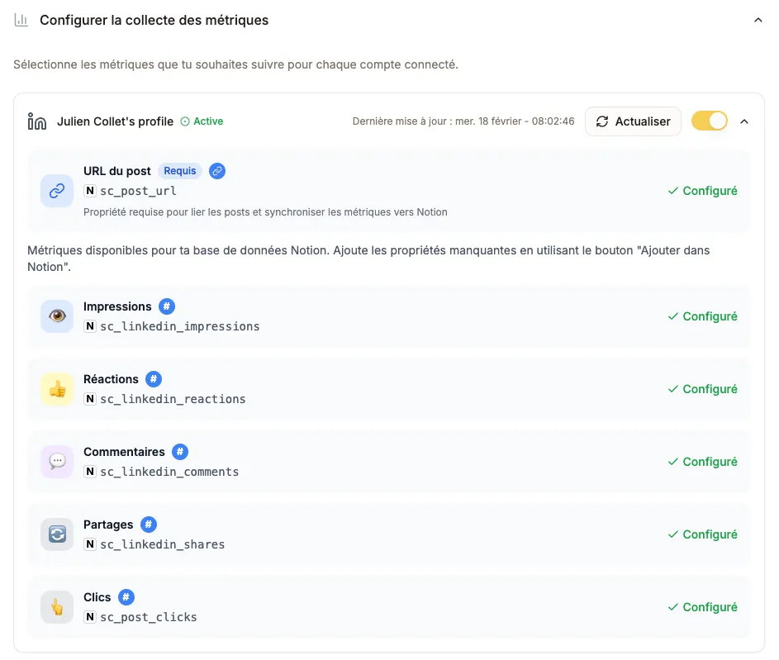This screenshot has width=779, height=660.
Task: Click the speech bubble icon for Commentaires
Action: (x=56, y=461)
